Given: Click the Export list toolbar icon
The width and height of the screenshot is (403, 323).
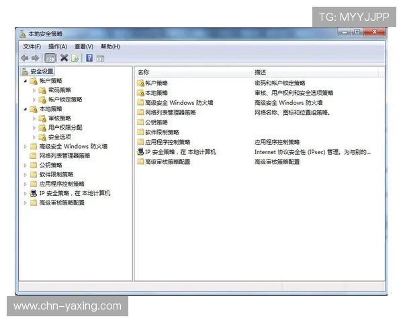Looking at the screenshot, I should [x=75, y=59].
